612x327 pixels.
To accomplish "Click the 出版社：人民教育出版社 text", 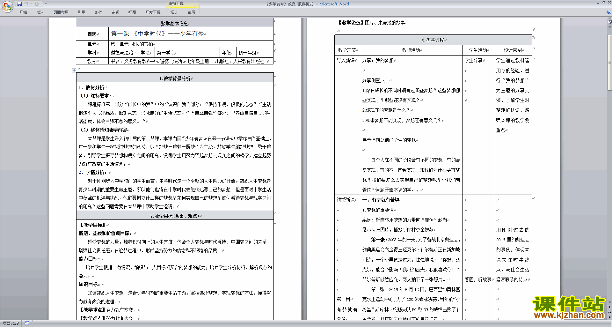I will (240, 61).
